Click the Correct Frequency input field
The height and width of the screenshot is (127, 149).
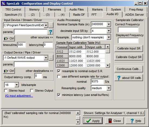click(x=128, y=30)
